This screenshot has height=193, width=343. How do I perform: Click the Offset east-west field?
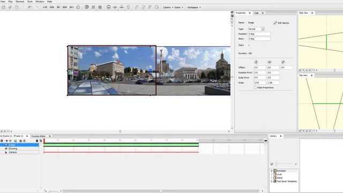coord(273,68)
